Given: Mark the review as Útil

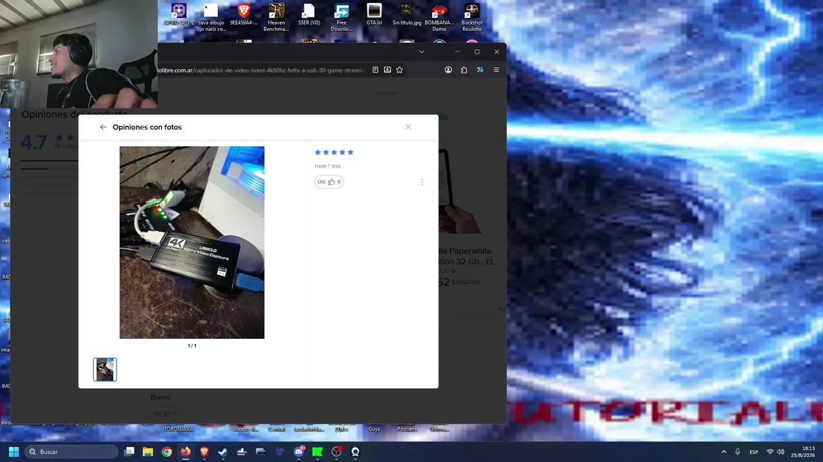Looking at the screenshot, I should pos(329,182).
